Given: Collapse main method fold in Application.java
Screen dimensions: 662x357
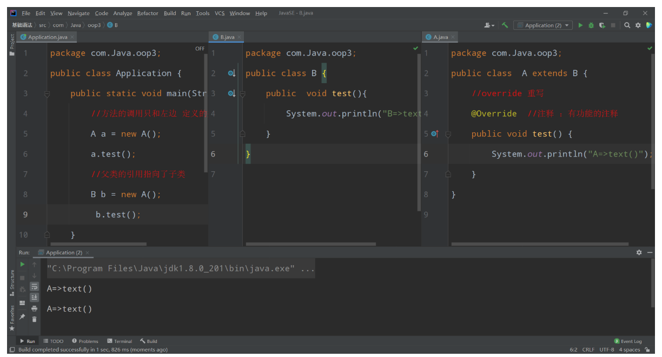Looking at the screenshot, I should [x=47, y=94].
